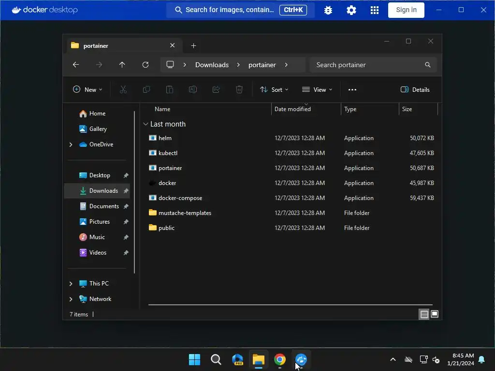The height and width of the screenshot is (371, 495).
Task: Click the Delete trash icon
Action: coord(239,89)
